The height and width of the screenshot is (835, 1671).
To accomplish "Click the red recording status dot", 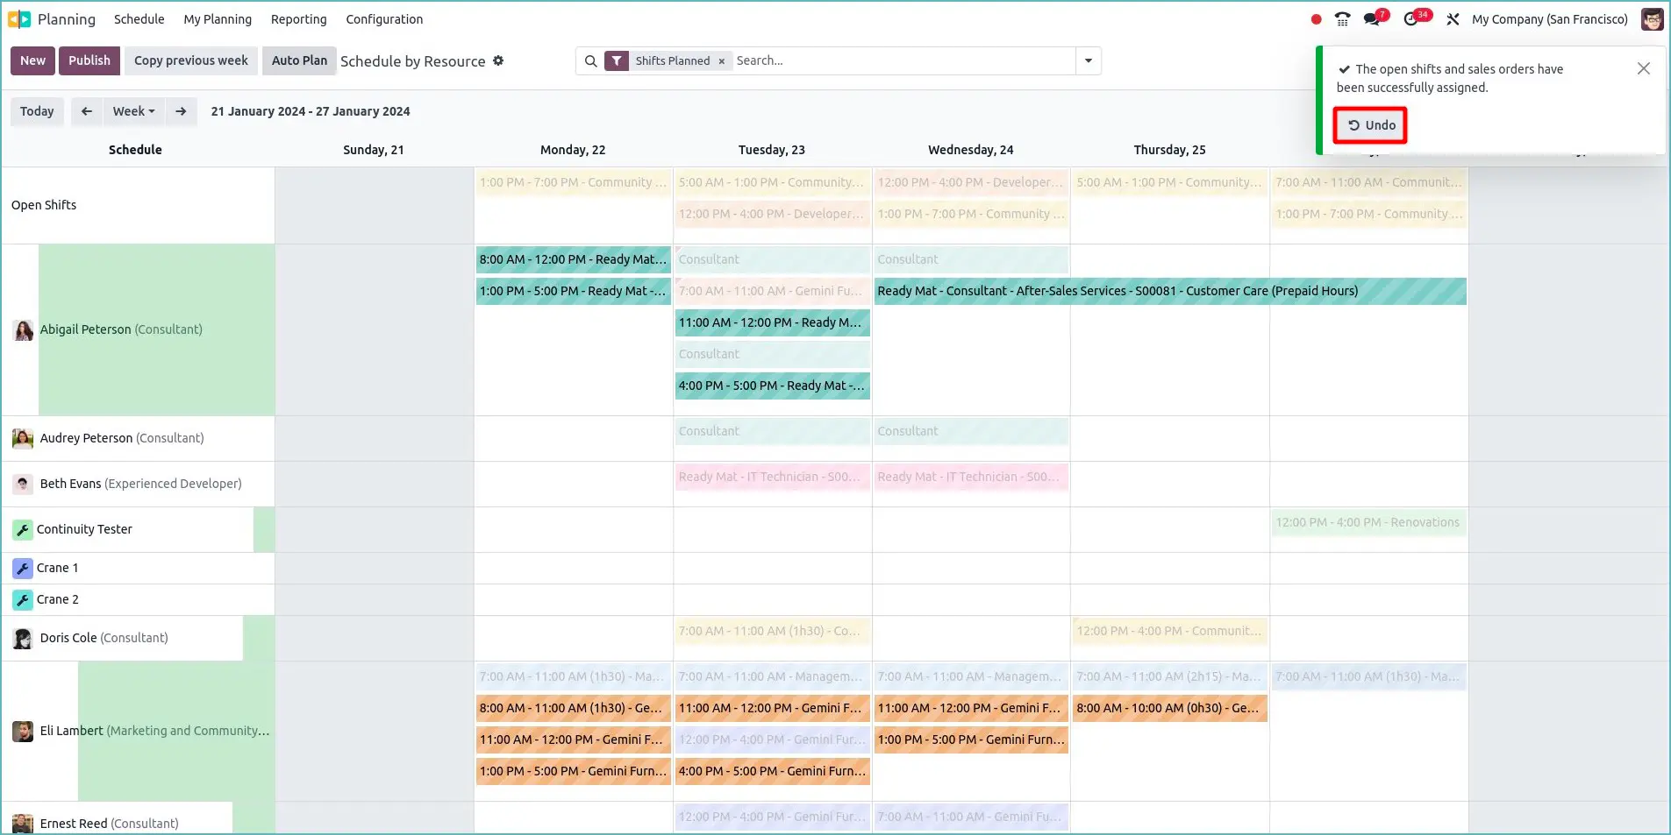I will (x=1315, y=18).
